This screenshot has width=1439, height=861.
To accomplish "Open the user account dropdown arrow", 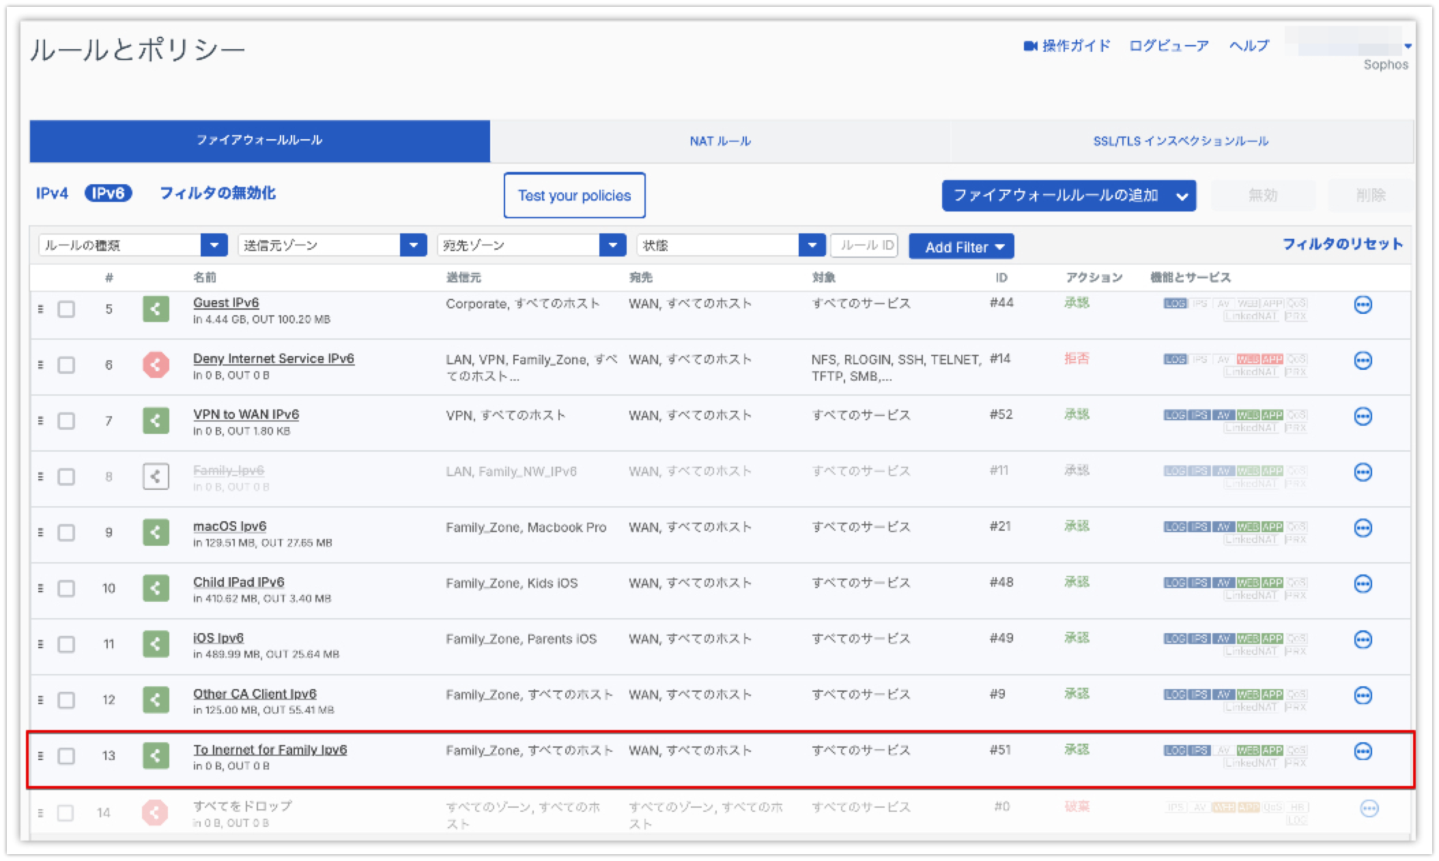I will pos(1408,46).
